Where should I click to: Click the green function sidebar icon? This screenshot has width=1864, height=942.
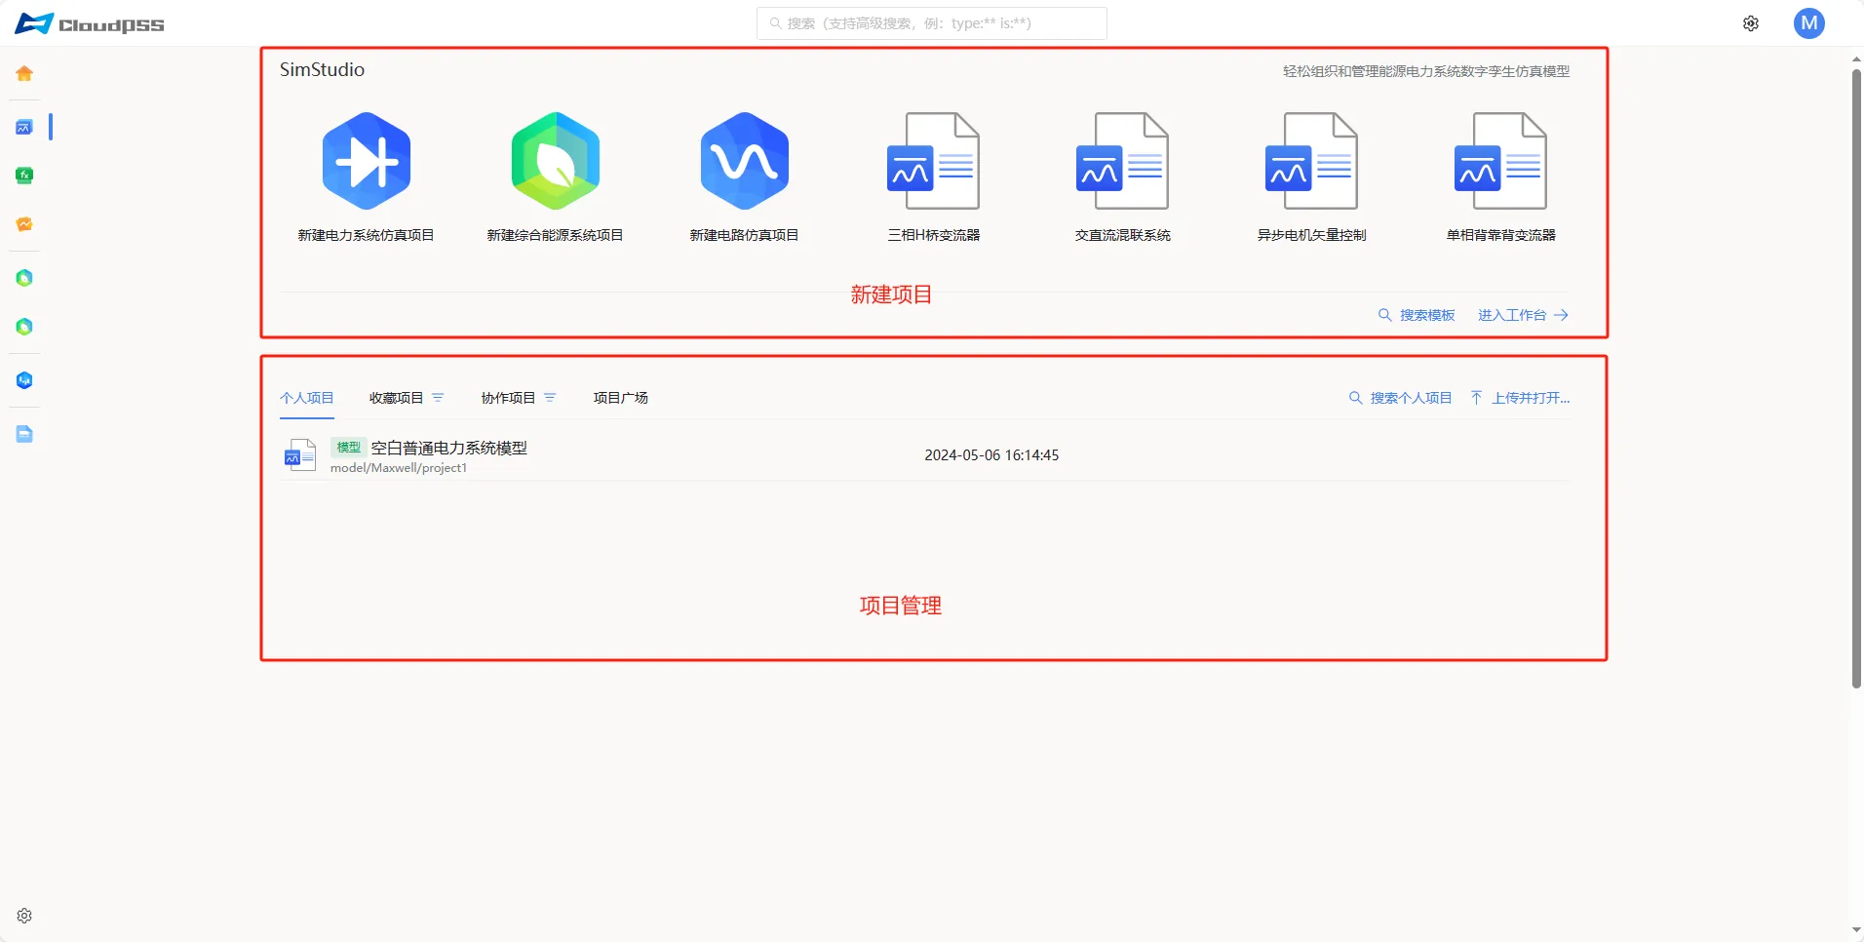tap(24, 176)
